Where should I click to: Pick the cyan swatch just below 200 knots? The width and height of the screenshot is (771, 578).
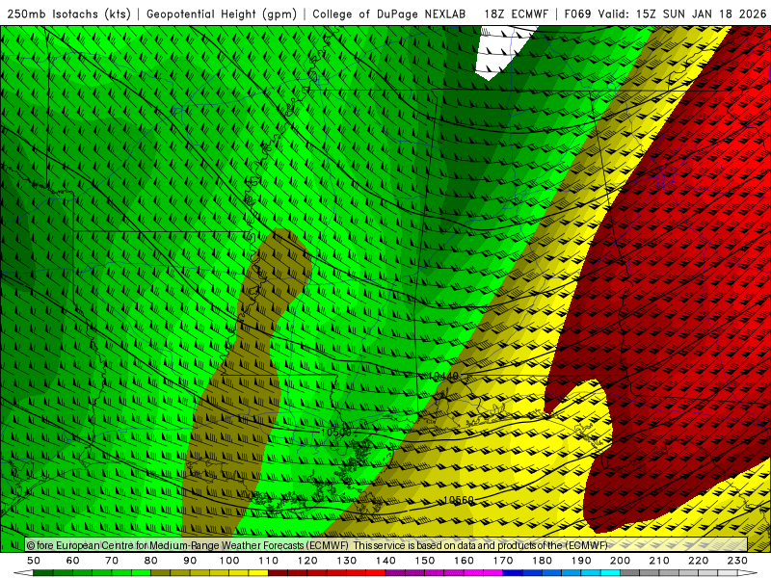coord(611,573)
